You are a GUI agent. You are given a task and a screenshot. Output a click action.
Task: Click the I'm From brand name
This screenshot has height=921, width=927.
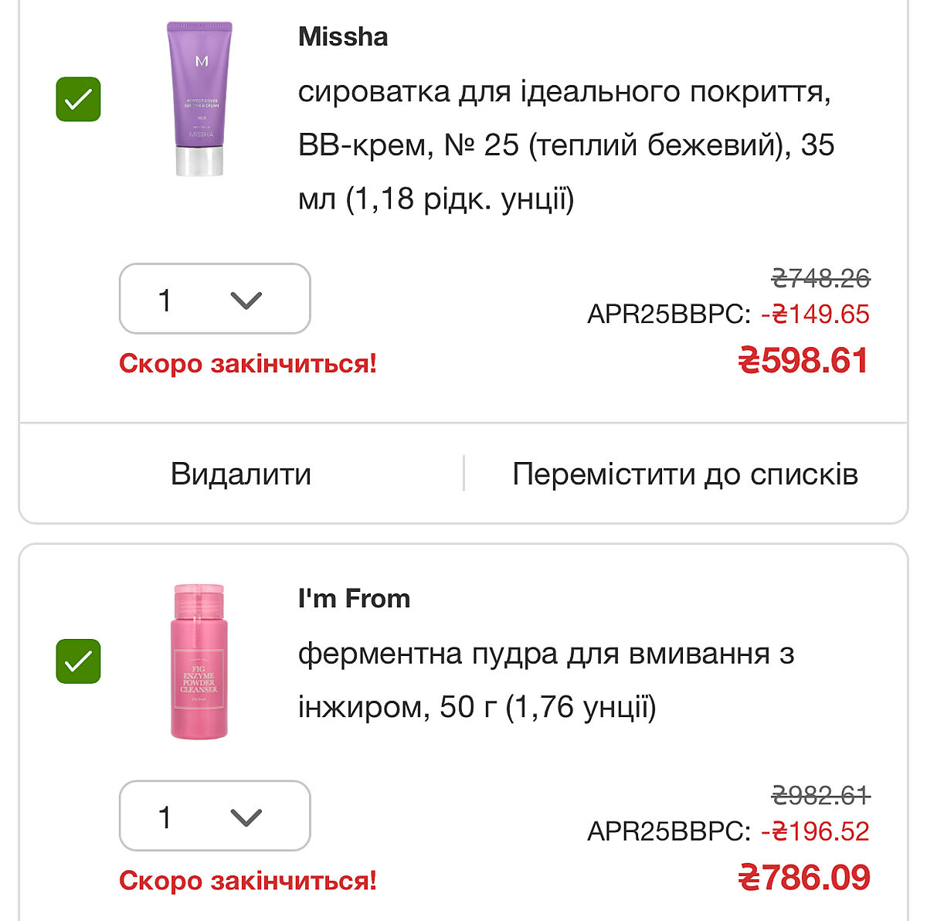pyautogui.click(x=354, y=599)
